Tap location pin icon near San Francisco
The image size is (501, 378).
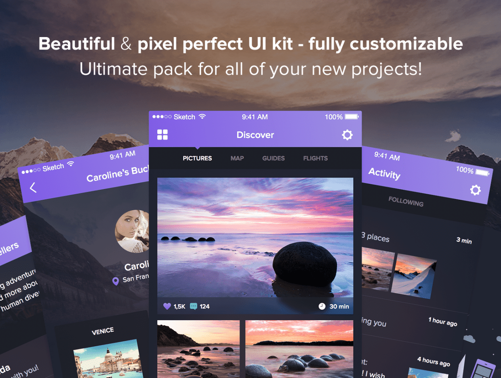click(x=116, y=282)
